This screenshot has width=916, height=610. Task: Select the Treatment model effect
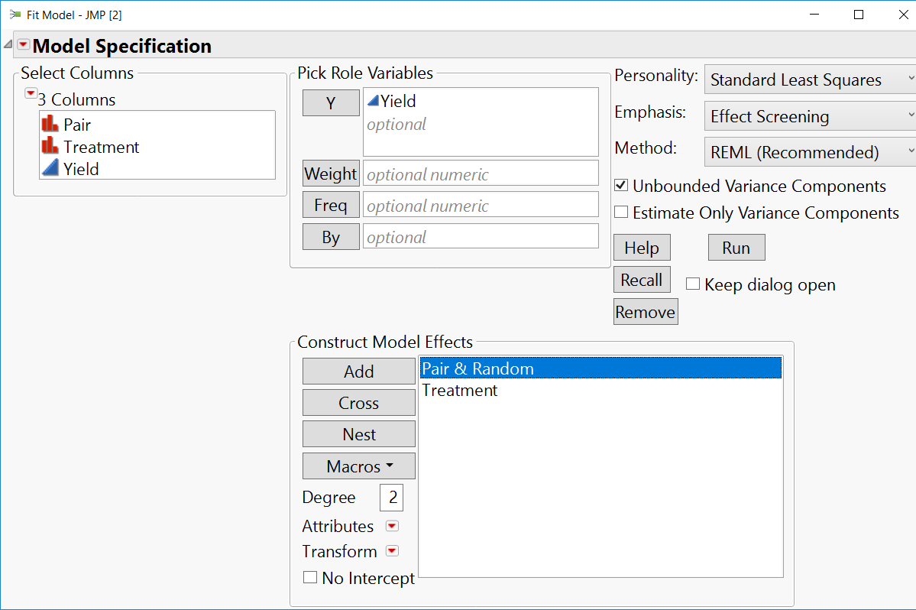point(460,391)
